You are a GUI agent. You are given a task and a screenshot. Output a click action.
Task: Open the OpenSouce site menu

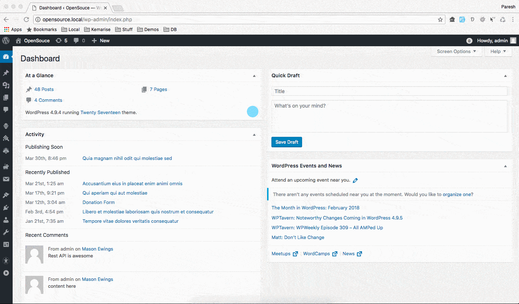(33, 40)
